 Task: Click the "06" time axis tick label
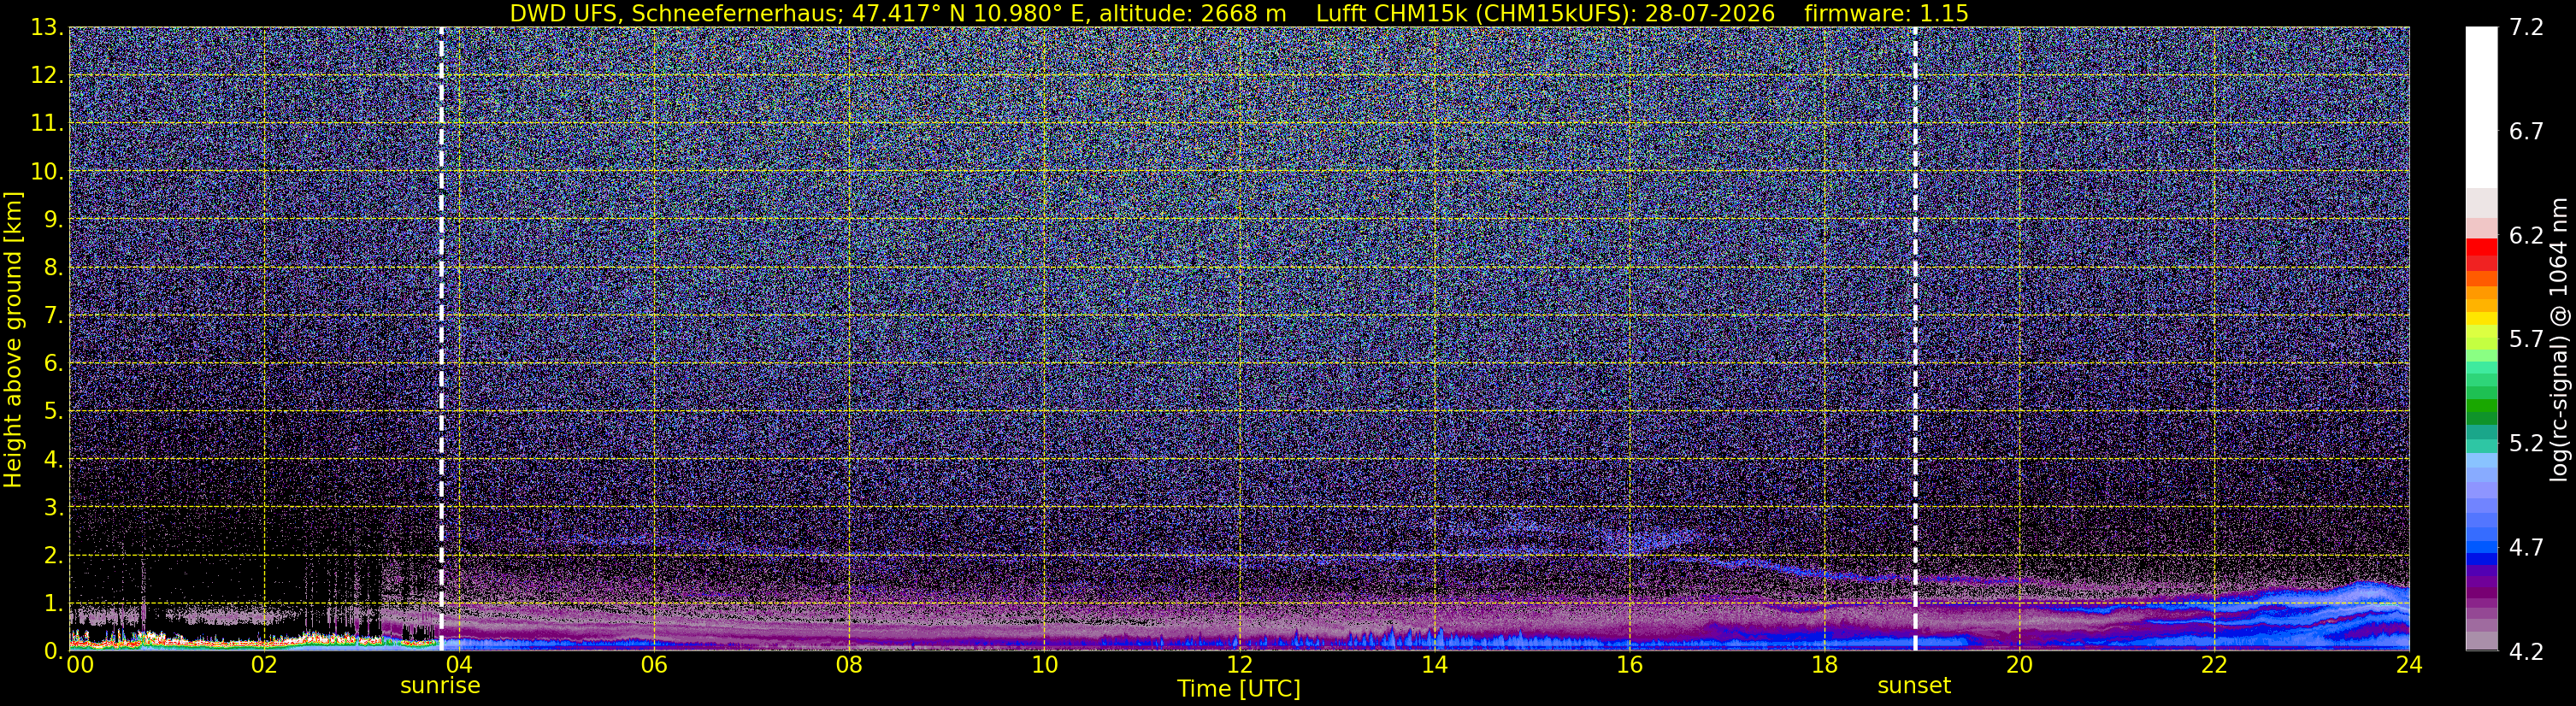click(x=654, y=665)
